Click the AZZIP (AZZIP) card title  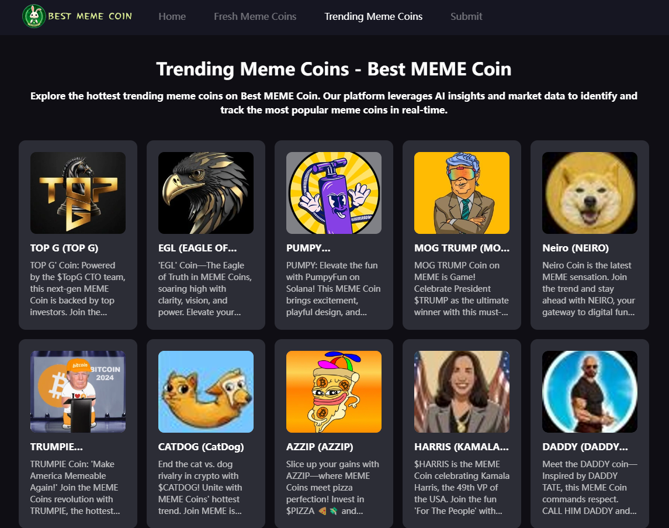click(320, 447)
